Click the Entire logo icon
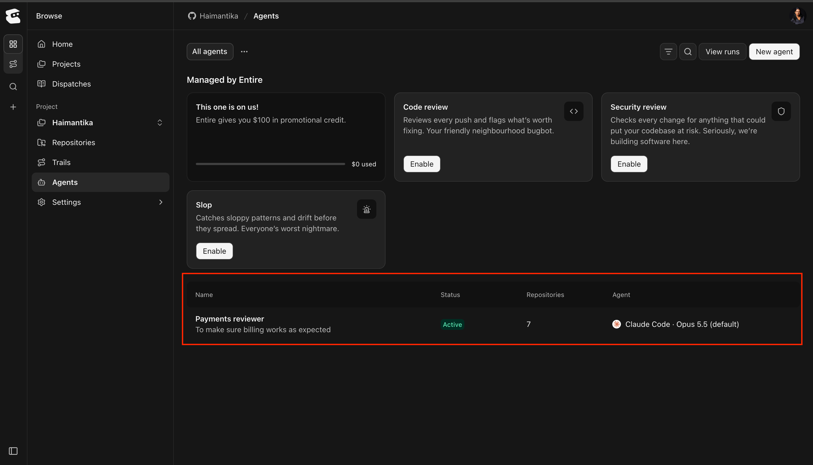 click(x=13, y=16)
